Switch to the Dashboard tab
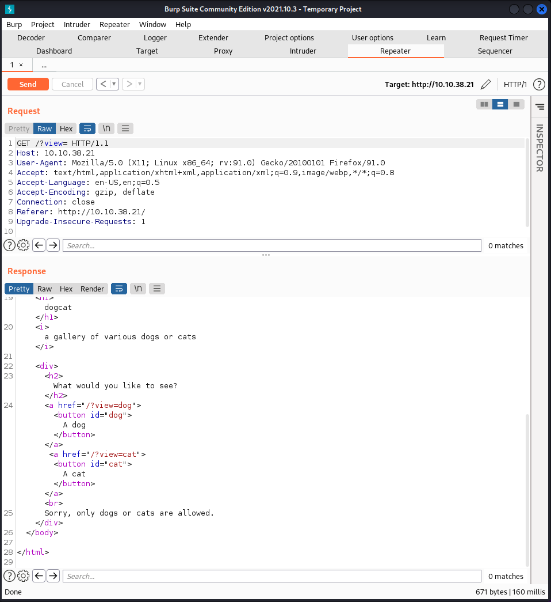Screen dimensions: 551x602 (x=54, y=51)
